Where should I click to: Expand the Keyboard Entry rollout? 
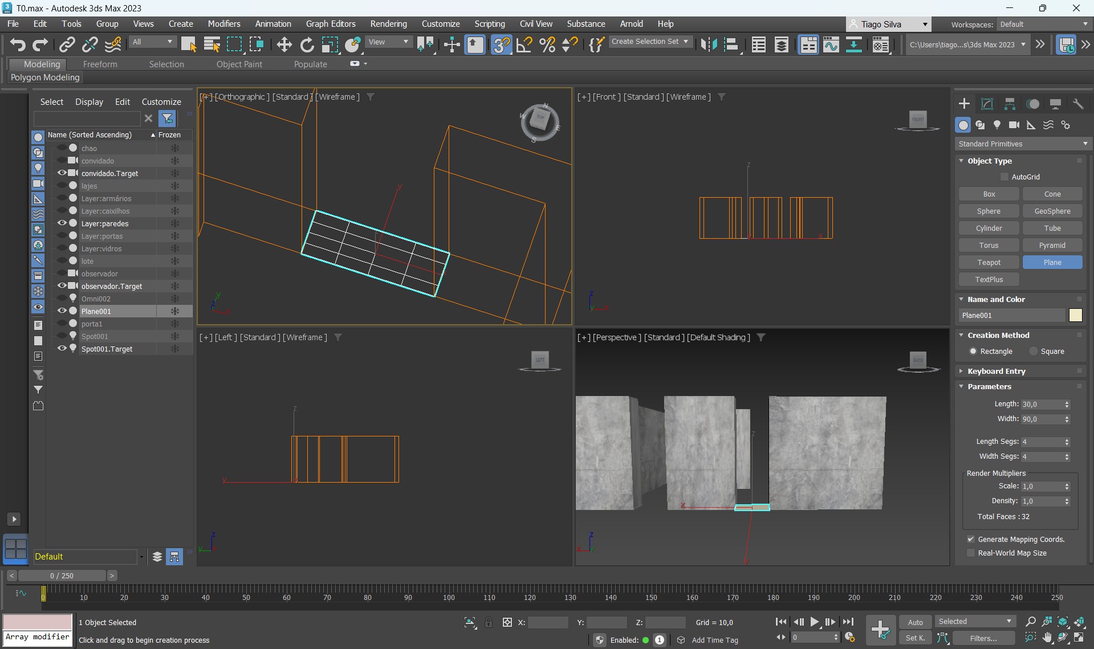point(996,371)
